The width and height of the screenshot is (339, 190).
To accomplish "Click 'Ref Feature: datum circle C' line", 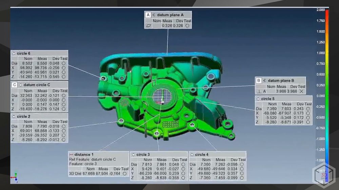I will (x=92, y=159).
